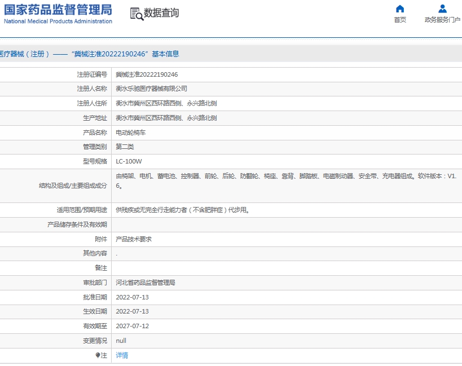Click the 产品名称 label
Screen dimensions: 462x366
[x=95, y=133]
